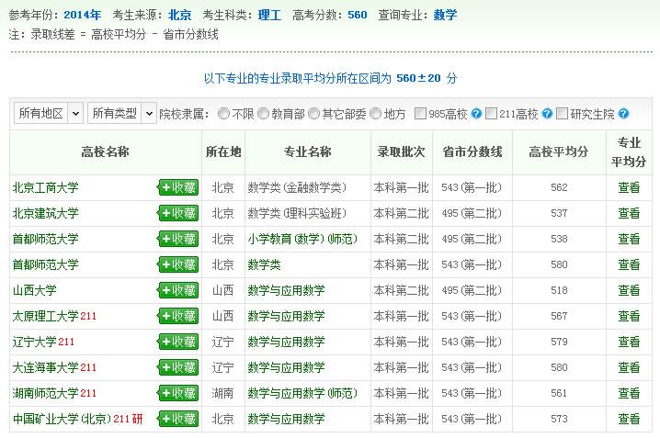
Task: Tick the 211高校 checkbox
Action: tap(491, 114)
